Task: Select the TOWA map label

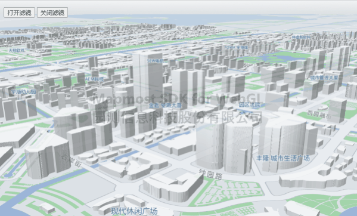Action: point(236,47)
